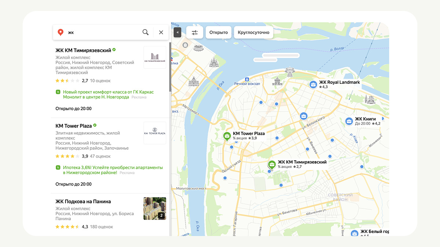Open the KM Tower Plaza listing title
This screenshot has height=247, width=440.
(74, 126)
